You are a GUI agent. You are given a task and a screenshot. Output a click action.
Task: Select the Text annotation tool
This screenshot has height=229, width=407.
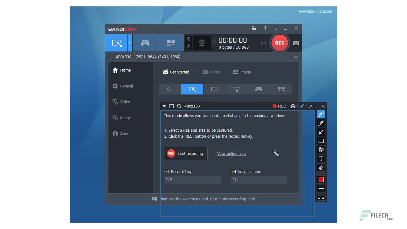(321, 159)
